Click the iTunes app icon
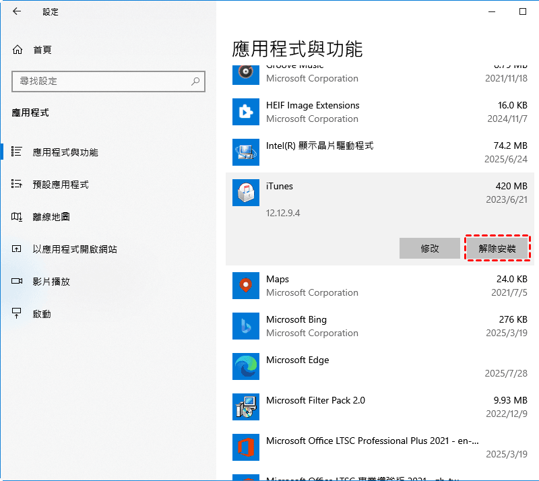 tap(246, 193)
